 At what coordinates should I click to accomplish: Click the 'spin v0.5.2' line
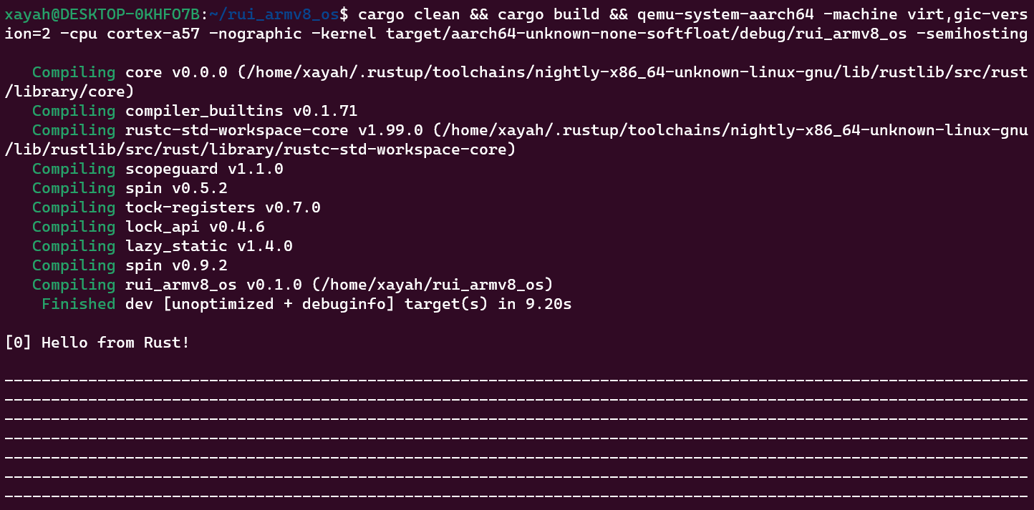pos(176,188)
